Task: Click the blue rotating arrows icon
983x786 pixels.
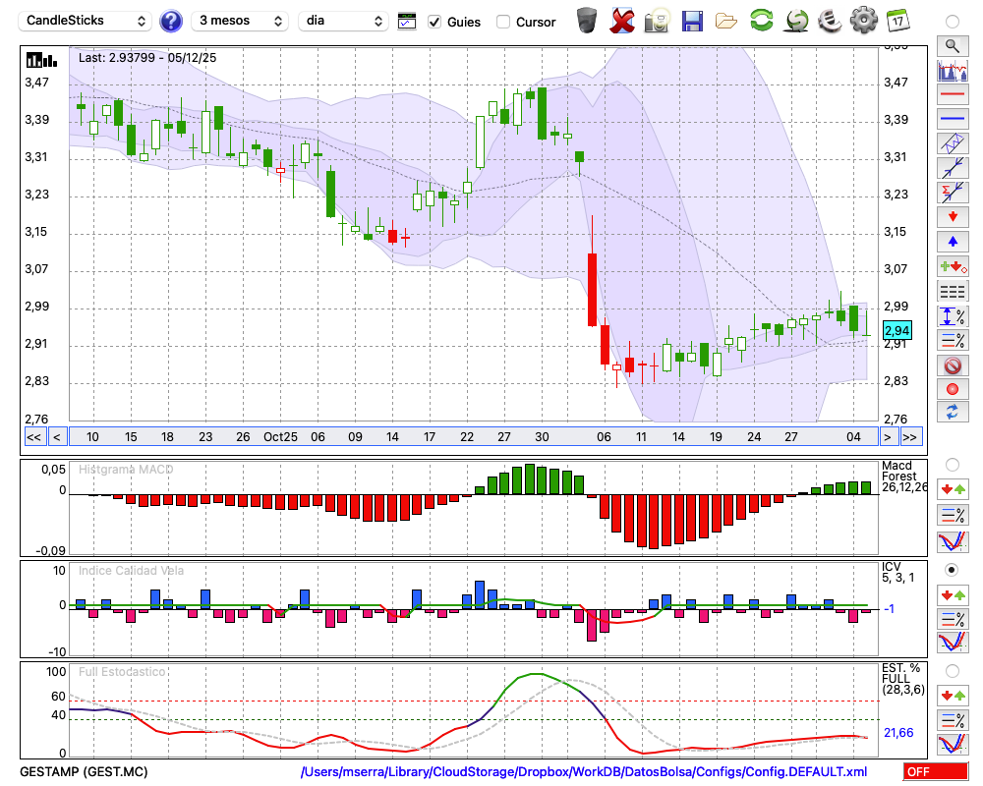Action: [x=953, y=412]
